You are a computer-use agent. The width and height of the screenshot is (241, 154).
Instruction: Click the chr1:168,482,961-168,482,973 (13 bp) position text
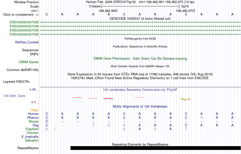coord(166,2)
